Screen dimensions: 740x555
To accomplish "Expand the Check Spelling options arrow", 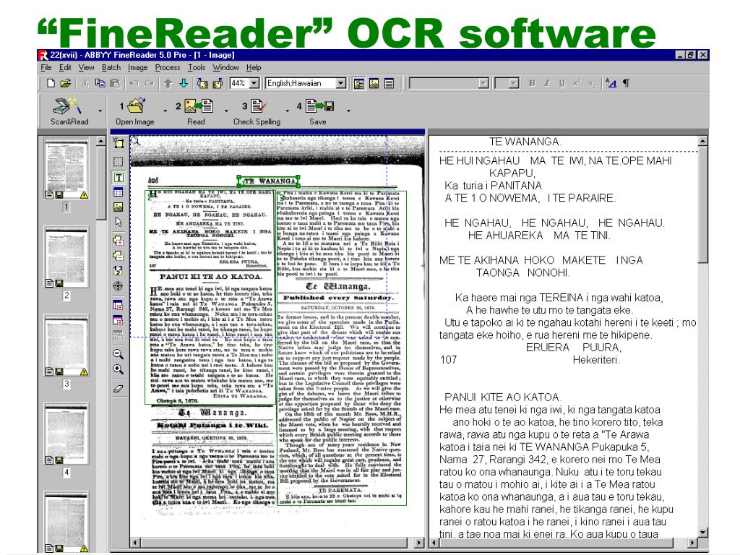I will point(288,111).
